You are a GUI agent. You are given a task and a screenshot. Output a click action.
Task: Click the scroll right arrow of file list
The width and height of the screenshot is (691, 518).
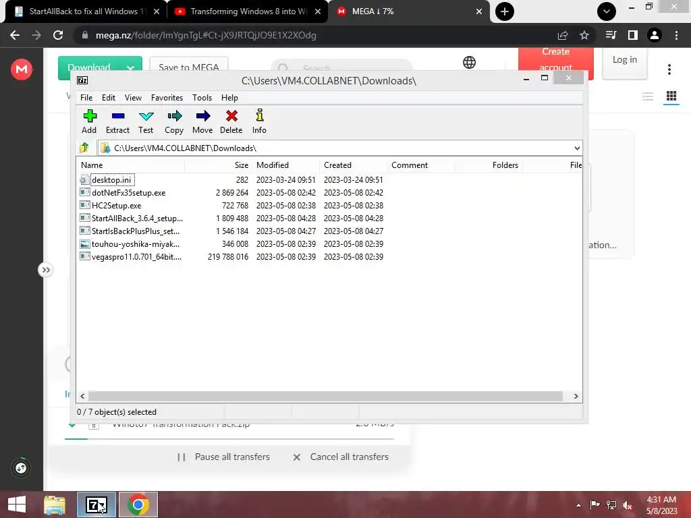pyautogui.click(x=576, y=396)
